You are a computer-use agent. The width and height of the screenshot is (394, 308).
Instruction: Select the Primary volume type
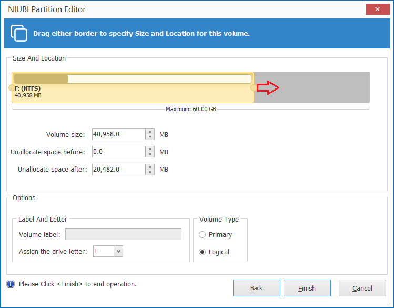[x=203, y=235]
